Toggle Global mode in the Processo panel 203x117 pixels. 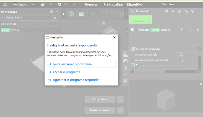click(x=155, y=30)
